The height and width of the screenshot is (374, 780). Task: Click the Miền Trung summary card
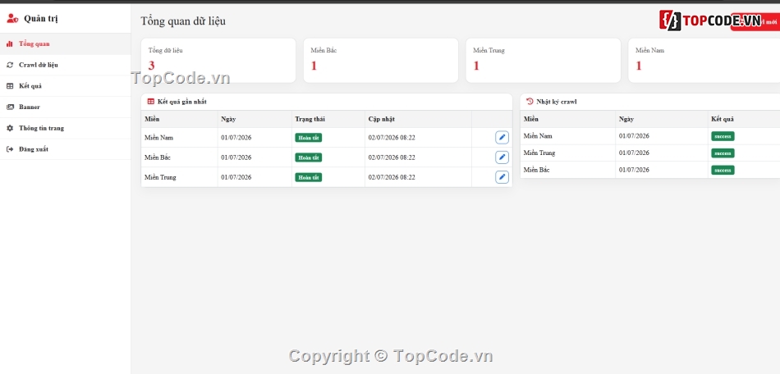pyautogui.click(x=544, y=60)
